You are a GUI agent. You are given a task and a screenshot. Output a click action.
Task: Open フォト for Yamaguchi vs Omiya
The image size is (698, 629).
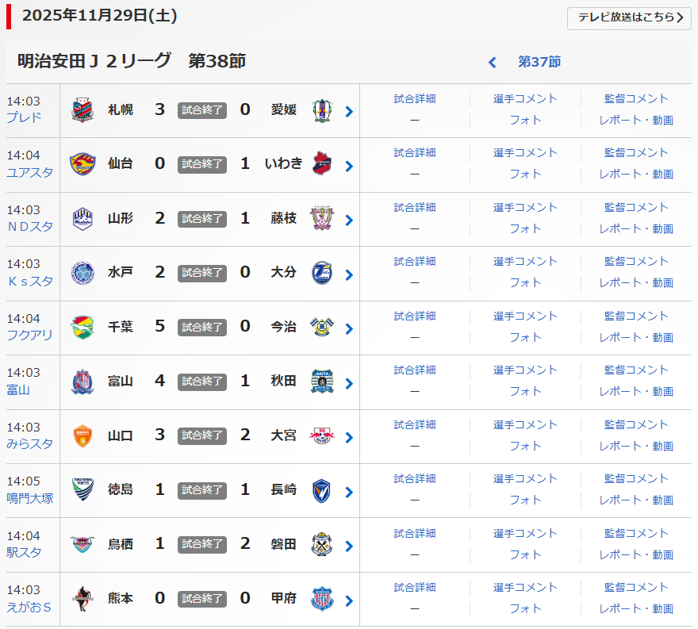525,446
